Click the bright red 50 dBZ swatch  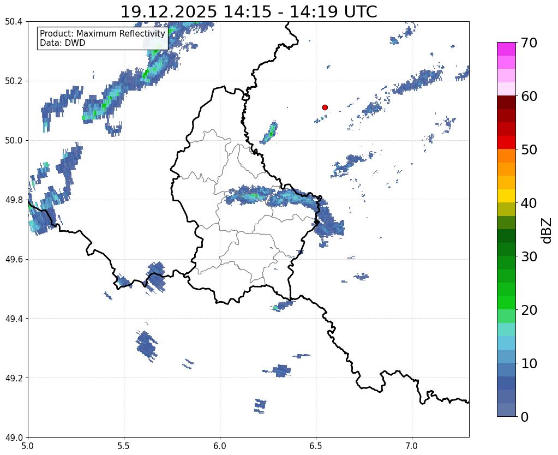506,142
